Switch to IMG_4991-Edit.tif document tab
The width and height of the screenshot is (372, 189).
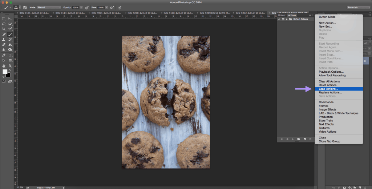[105, 13]
